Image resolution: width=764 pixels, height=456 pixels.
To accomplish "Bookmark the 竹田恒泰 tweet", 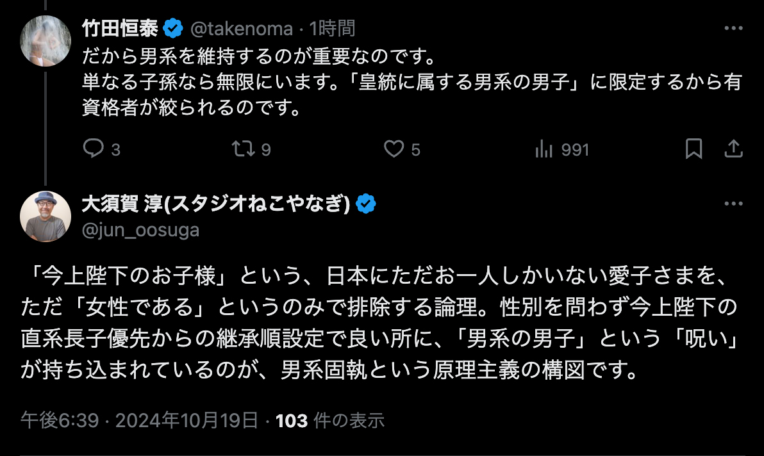I will pyautogui.click(x=693, y=149).
